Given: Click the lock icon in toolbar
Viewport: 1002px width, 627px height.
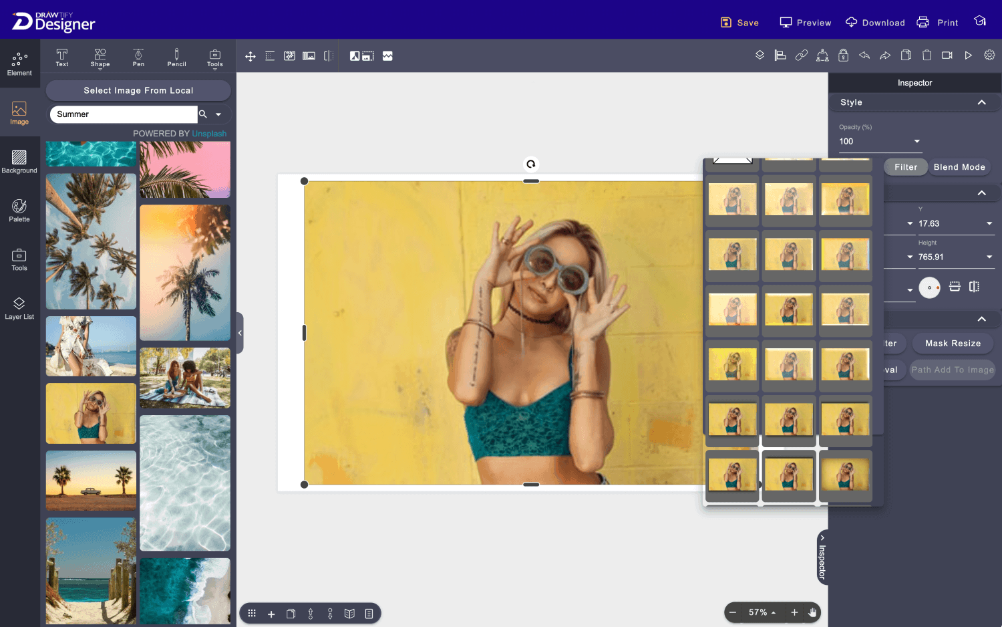Looking at the screenshot, I should click(x=843, y=55).
